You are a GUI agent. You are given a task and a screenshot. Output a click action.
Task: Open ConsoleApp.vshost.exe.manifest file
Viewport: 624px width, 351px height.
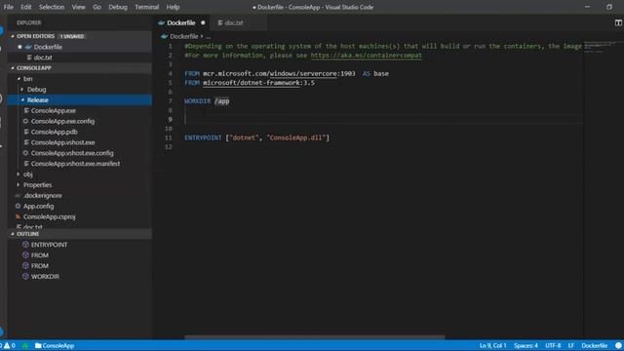pos(76,164)
